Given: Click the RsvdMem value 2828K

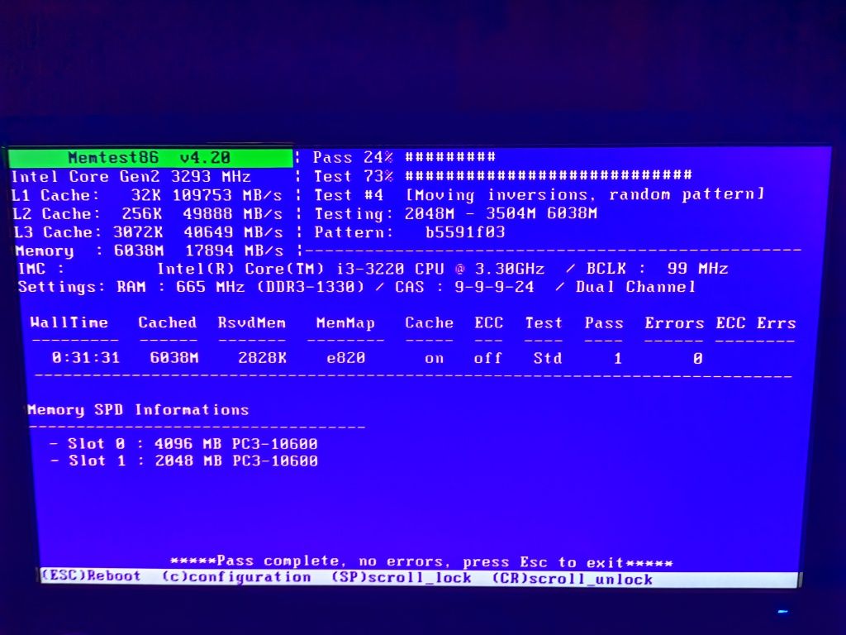Looking at the screenshot, I should [262, 358].
